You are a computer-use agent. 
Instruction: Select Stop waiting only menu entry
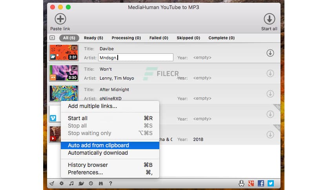pos(110,133)
